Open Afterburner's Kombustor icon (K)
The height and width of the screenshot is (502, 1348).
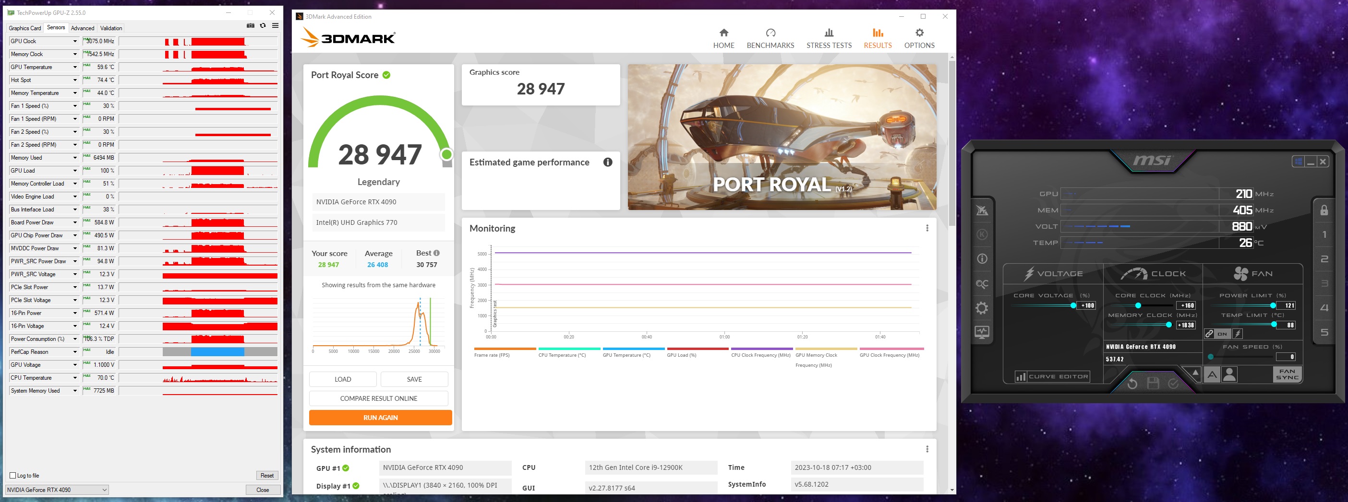point(982,234)
